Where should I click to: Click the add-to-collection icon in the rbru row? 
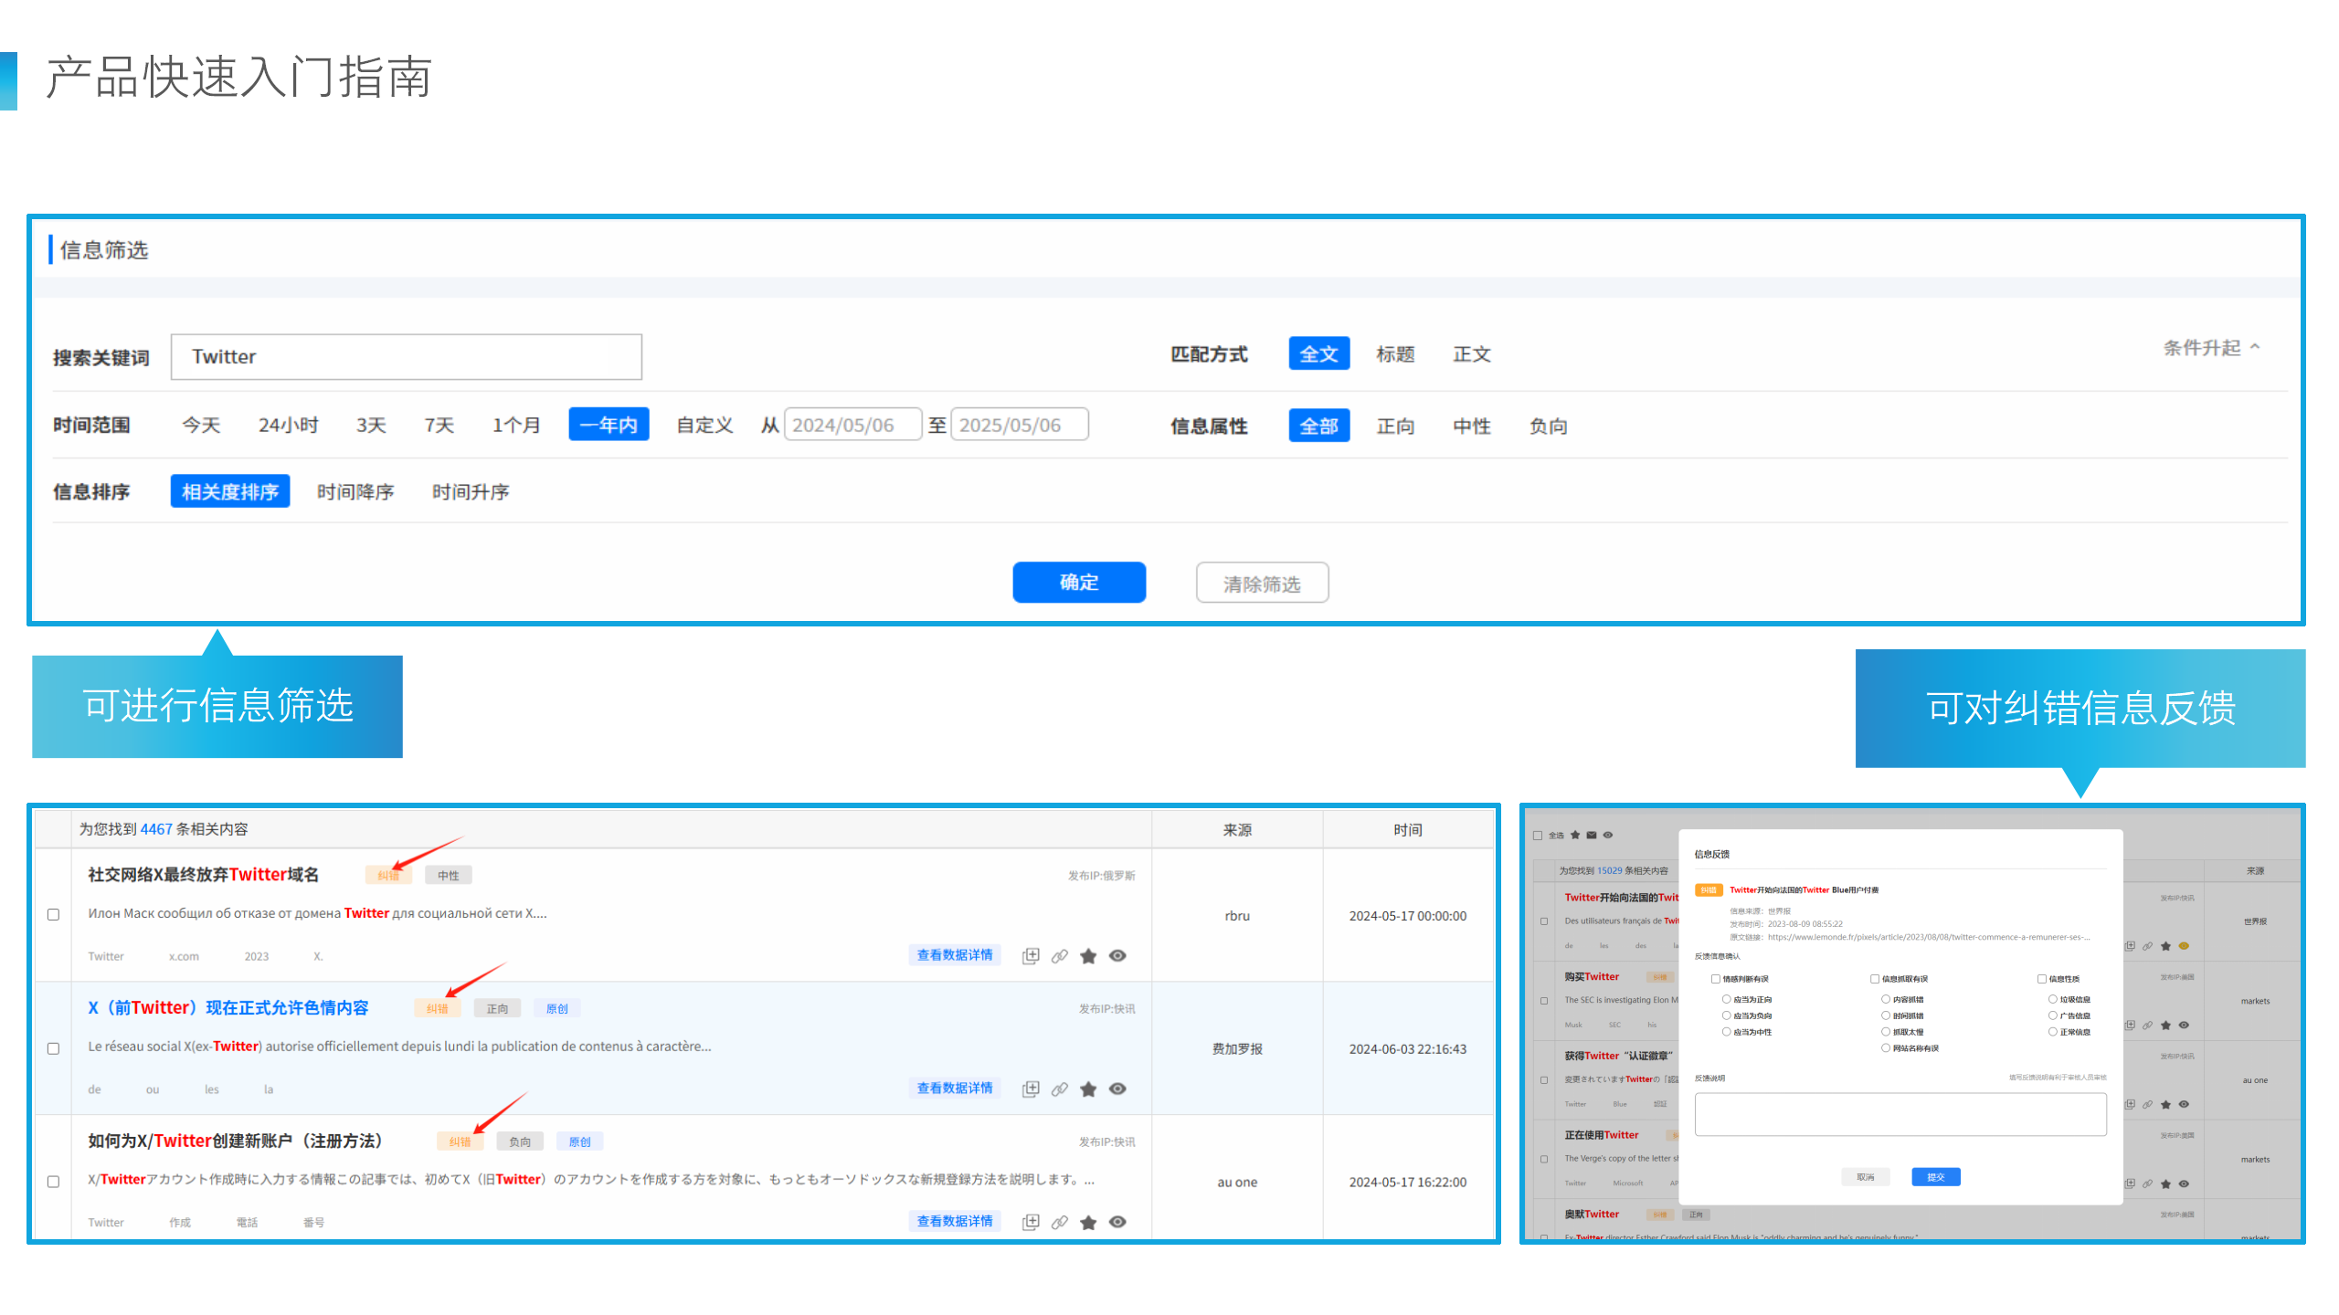(x=1031, y=955)
